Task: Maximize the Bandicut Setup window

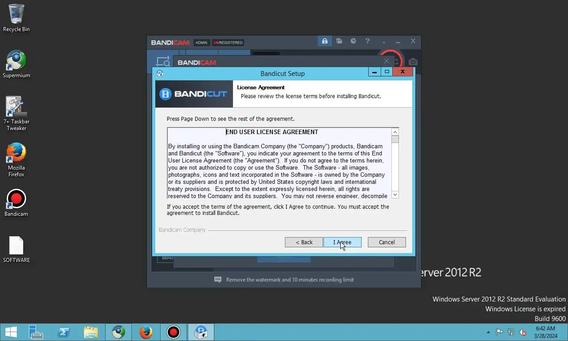Action: pyautogui.click(x=387, y=72)
